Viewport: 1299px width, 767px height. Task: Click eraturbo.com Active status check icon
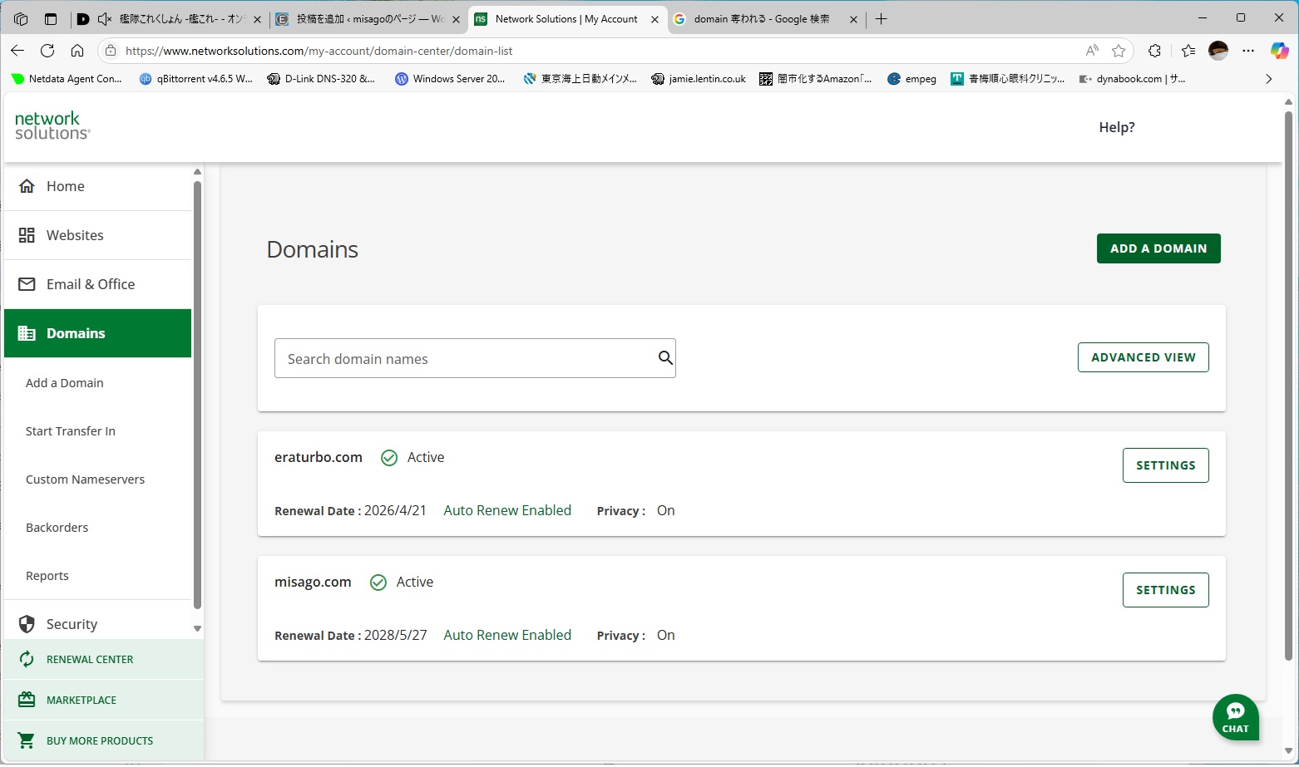pyautogui.click(x=388, y=458)
